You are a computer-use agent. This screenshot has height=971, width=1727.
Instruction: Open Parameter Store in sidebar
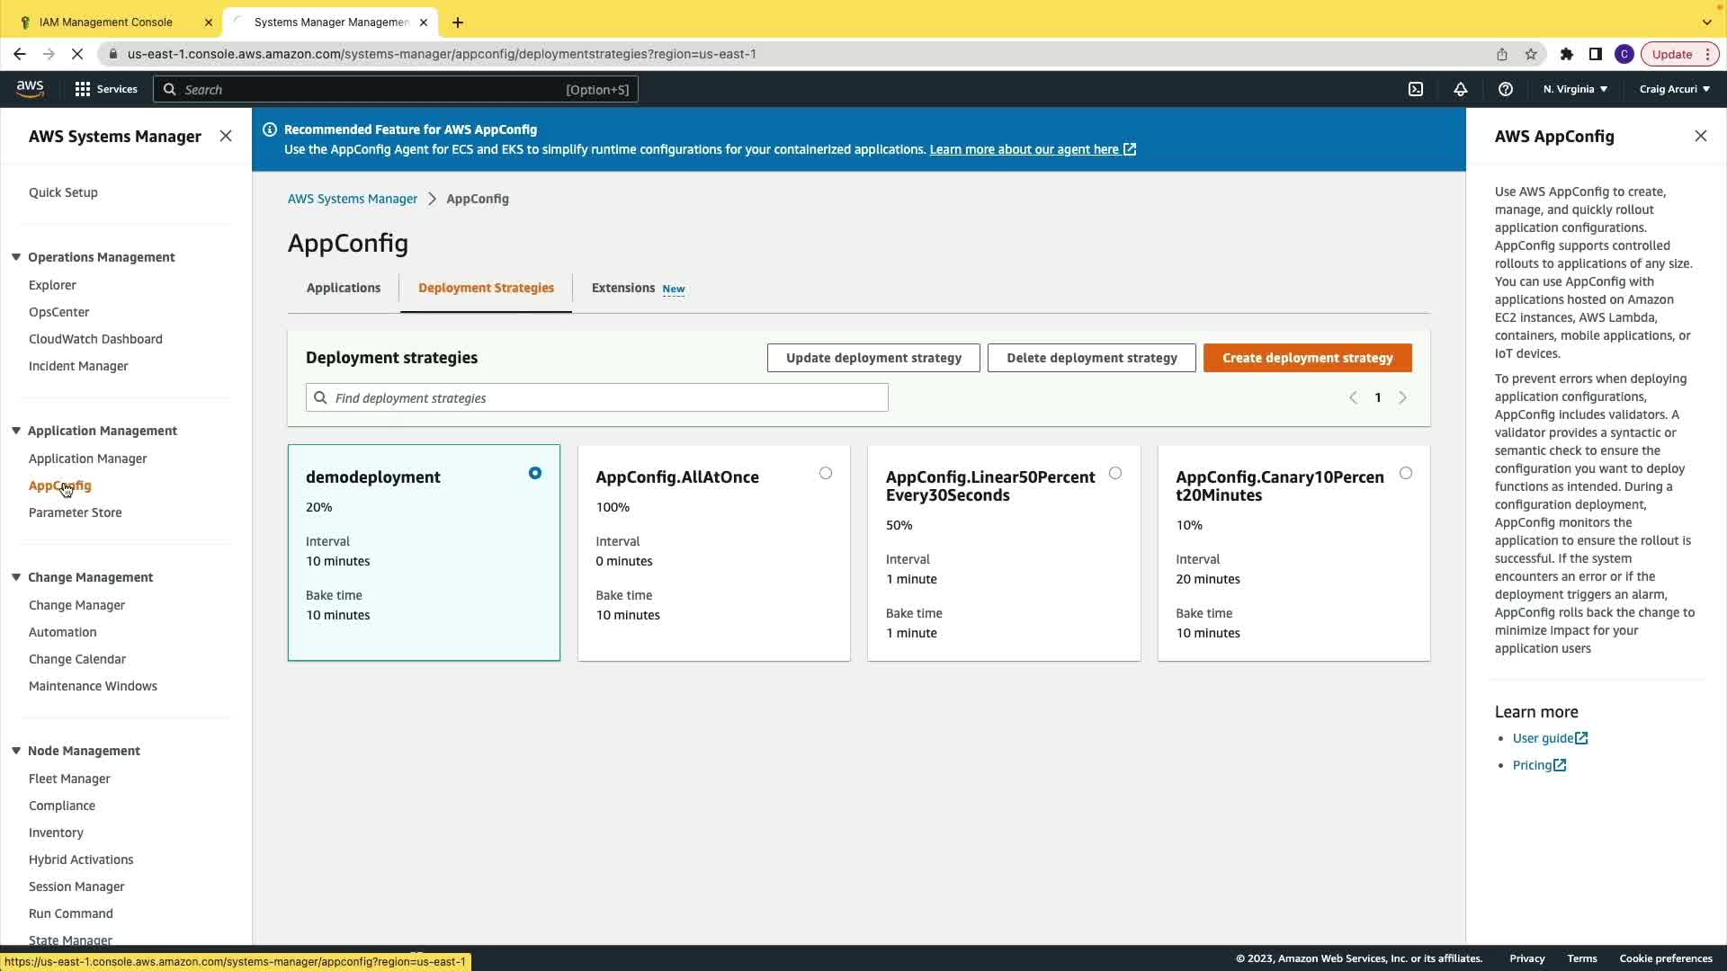[x=75, y=512]
